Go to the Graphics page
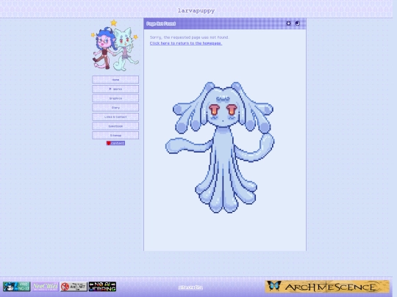 pos(115,98)
